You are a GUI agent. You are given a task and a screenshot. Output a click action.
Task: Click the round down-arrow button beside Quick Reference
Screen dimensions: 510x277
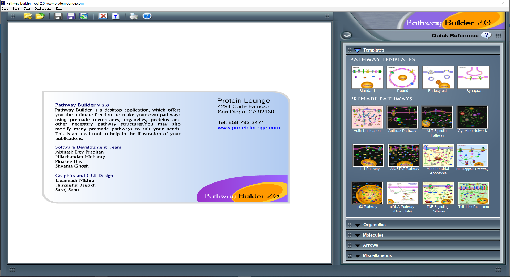(347, 35)
